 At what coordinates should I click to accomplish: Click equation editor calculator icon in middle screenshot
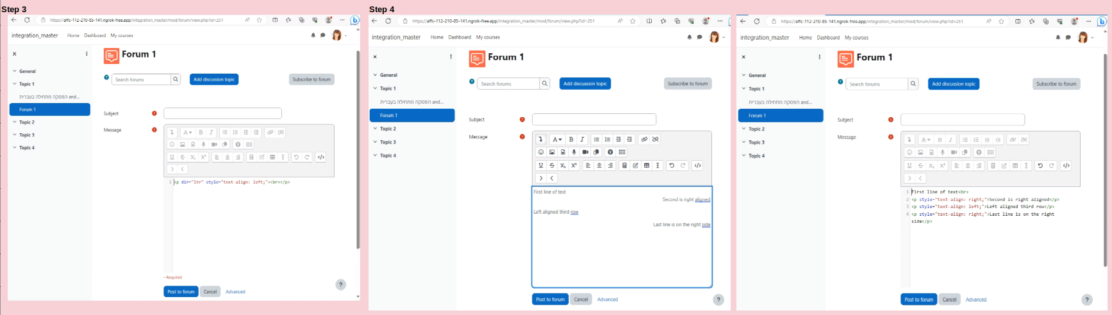click(624, 165)
